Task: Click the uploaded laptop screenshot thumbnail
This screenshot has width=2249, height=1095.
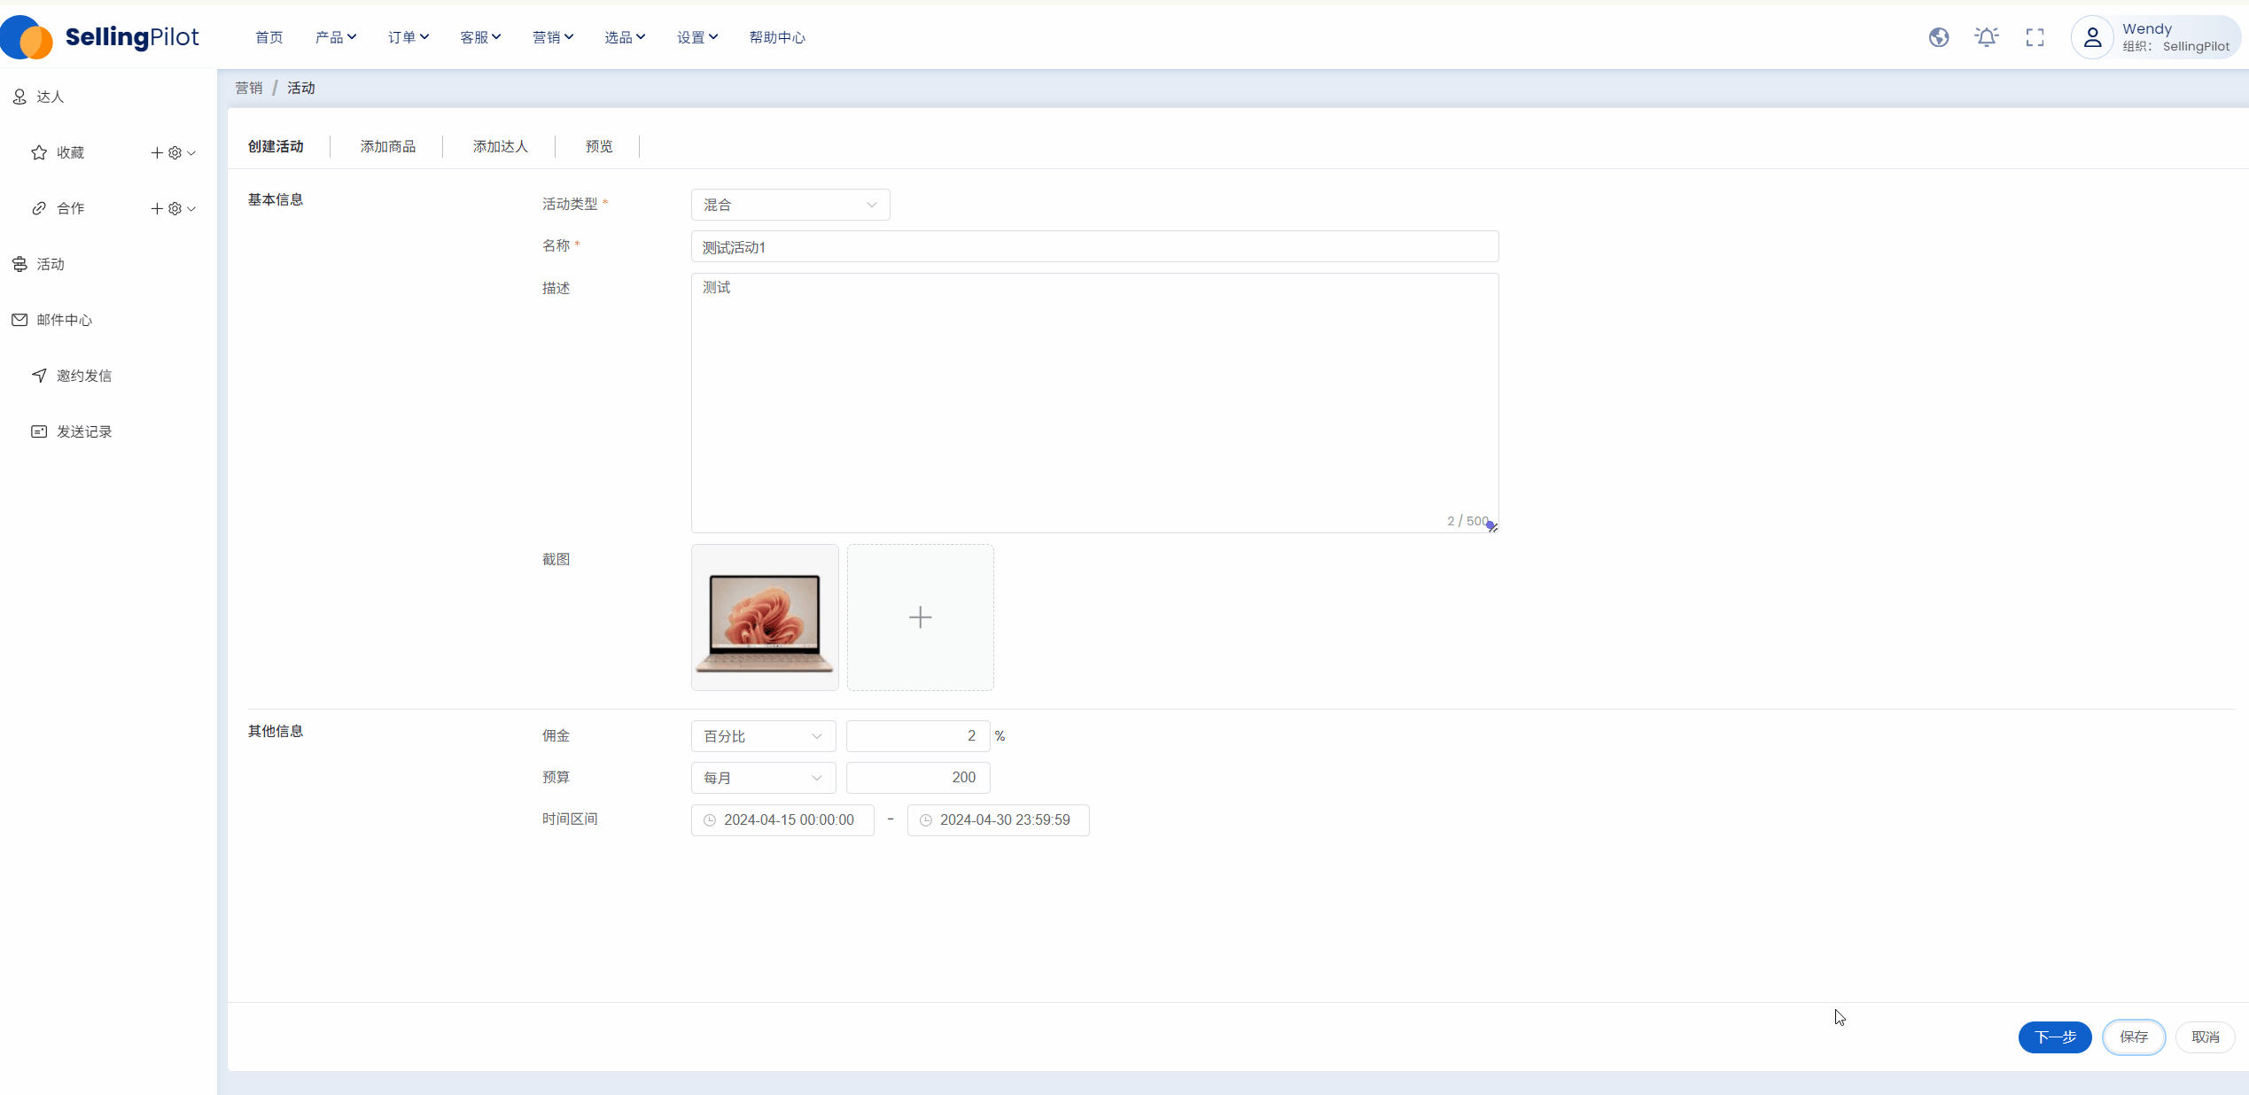Action: (765, 617)
